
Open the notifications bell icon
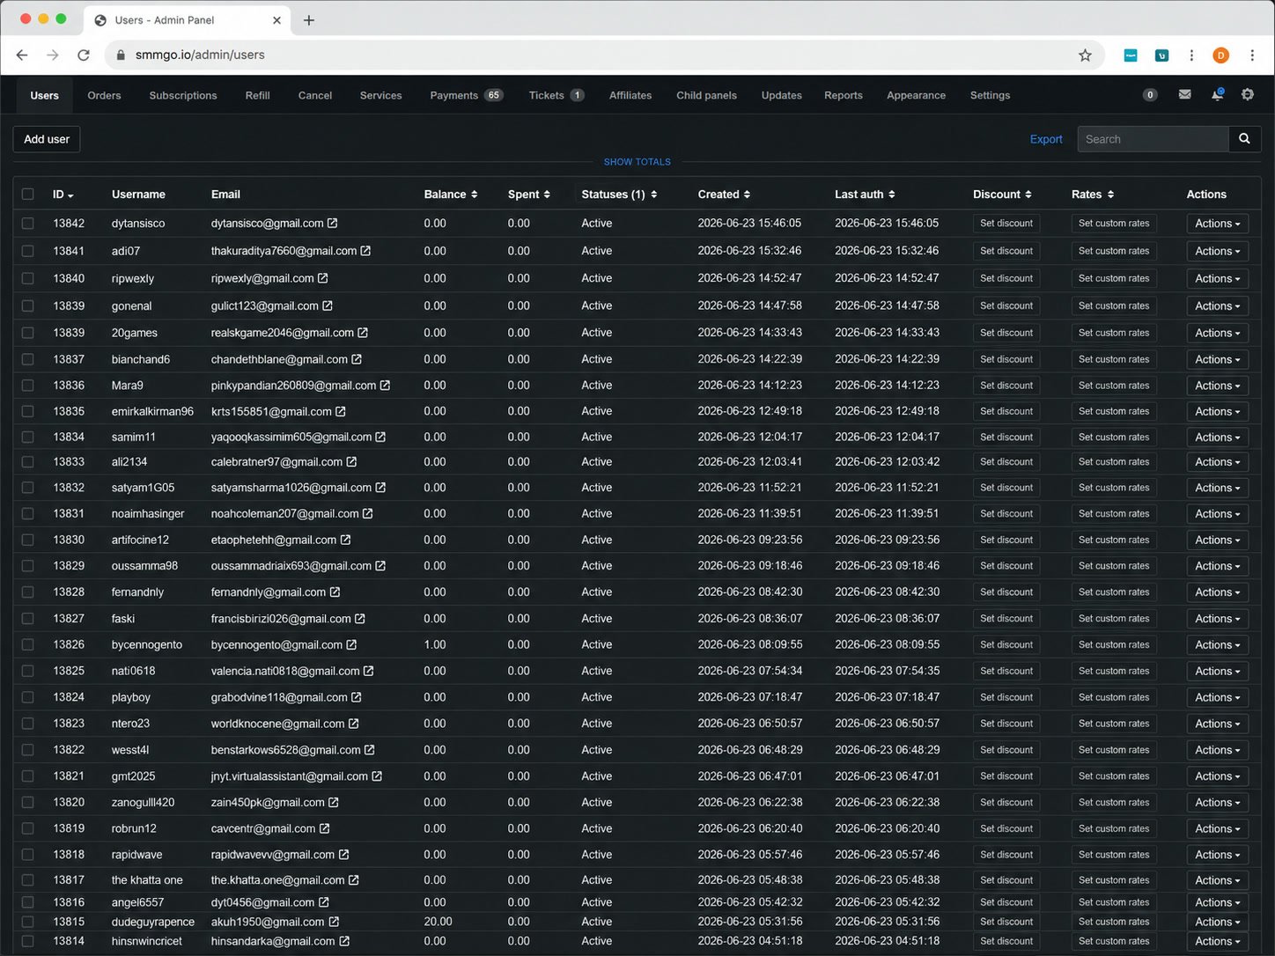[1217, 95]
